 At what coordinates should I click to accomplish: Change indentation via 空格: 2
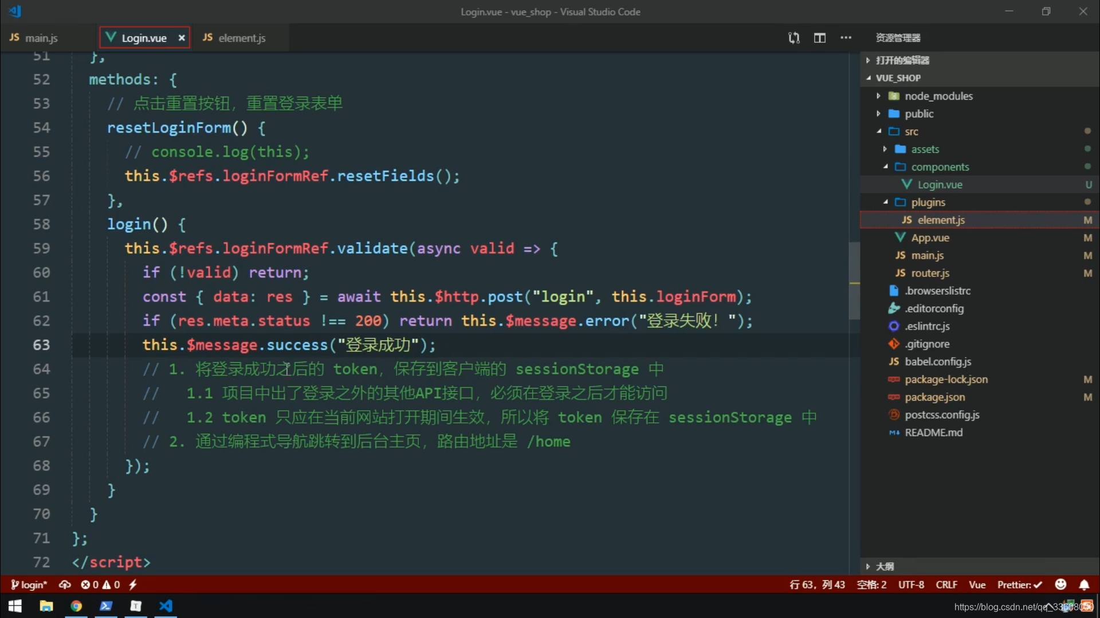871,585
